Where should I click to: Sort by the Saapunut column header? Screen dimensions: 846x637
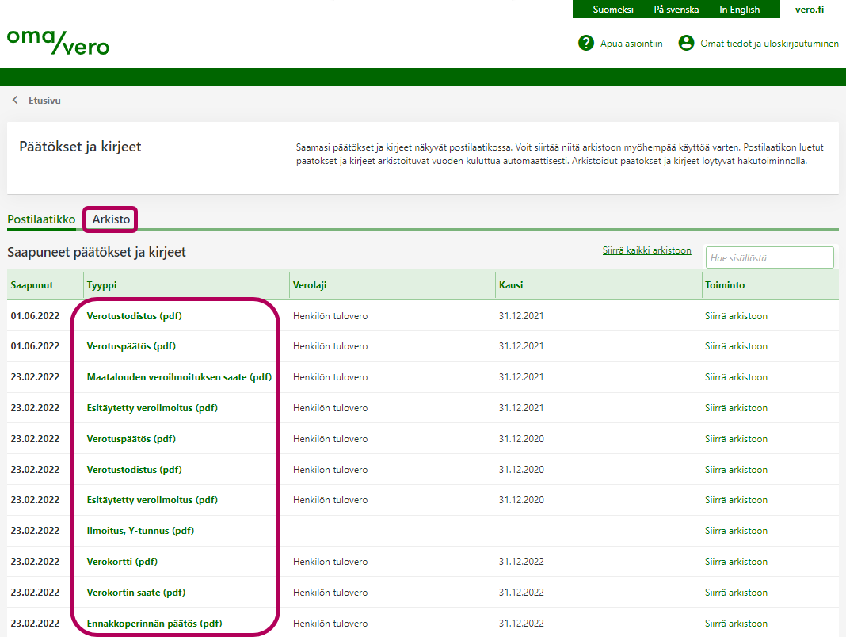[31, 284]
